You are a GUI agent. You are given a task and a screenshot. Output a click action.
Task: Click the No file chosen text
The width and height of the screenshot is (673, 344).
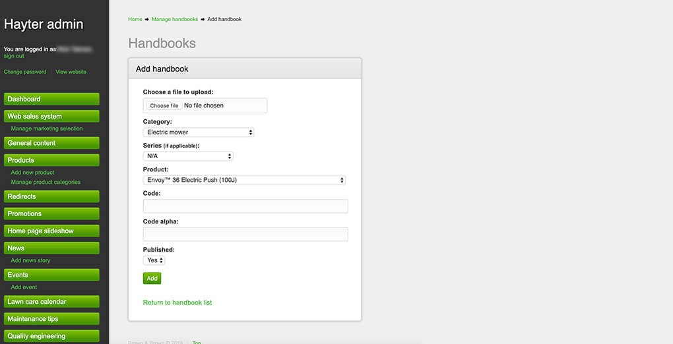click(x=204, y=105)
